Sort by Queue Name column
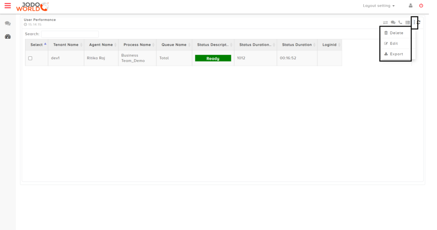This screenshot has width=437, height=230. [x=174, y=45]
